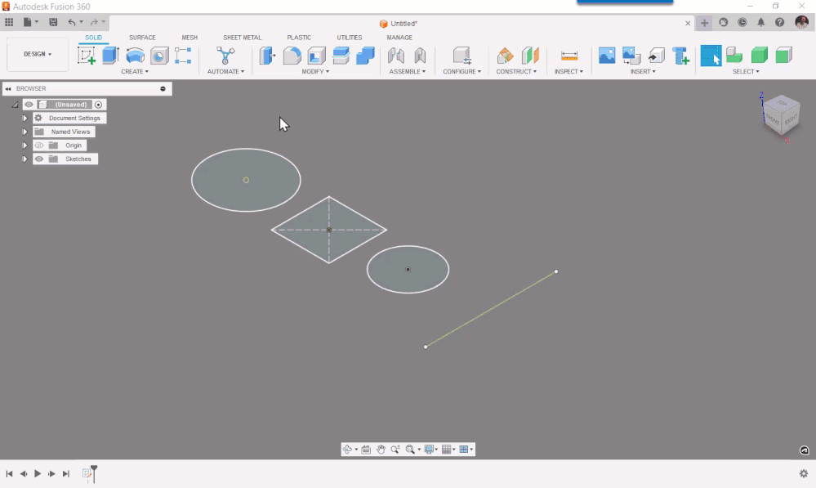The width and height of the screenshot is (816, 488).
Task: Select the Offset Face tool
Action: pyautogui.click(x=341, y=56)
